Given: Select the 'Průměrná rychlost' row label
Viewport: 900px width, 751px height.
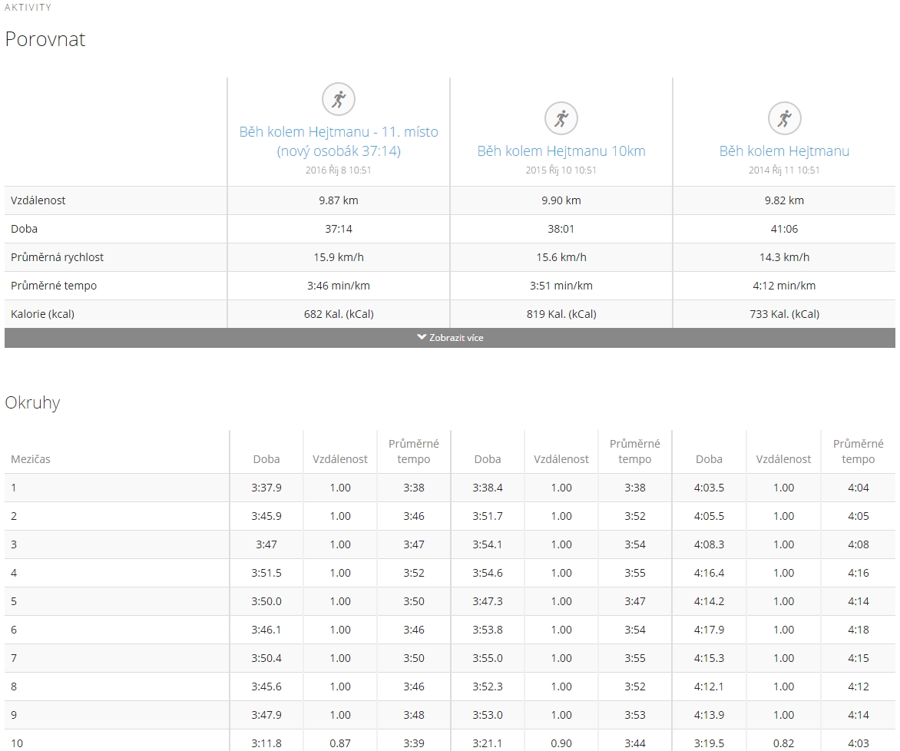Looking at the screenshot, I should tap(57, 257).
